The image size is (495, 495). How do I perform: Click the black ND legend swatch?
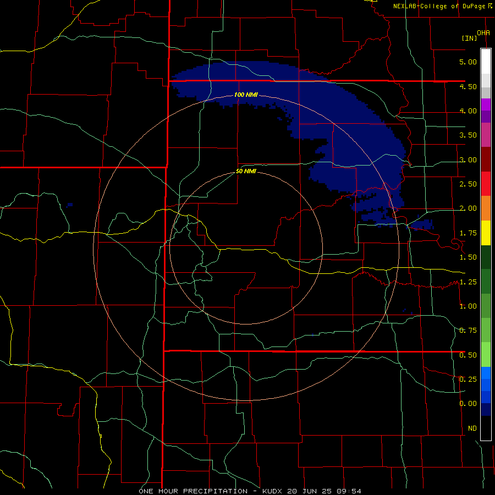coord(486,428)
